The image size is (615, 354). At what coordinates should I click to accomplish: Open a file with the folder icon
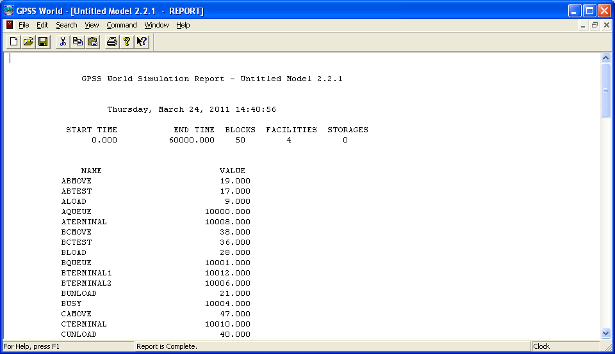pos(28,42)
